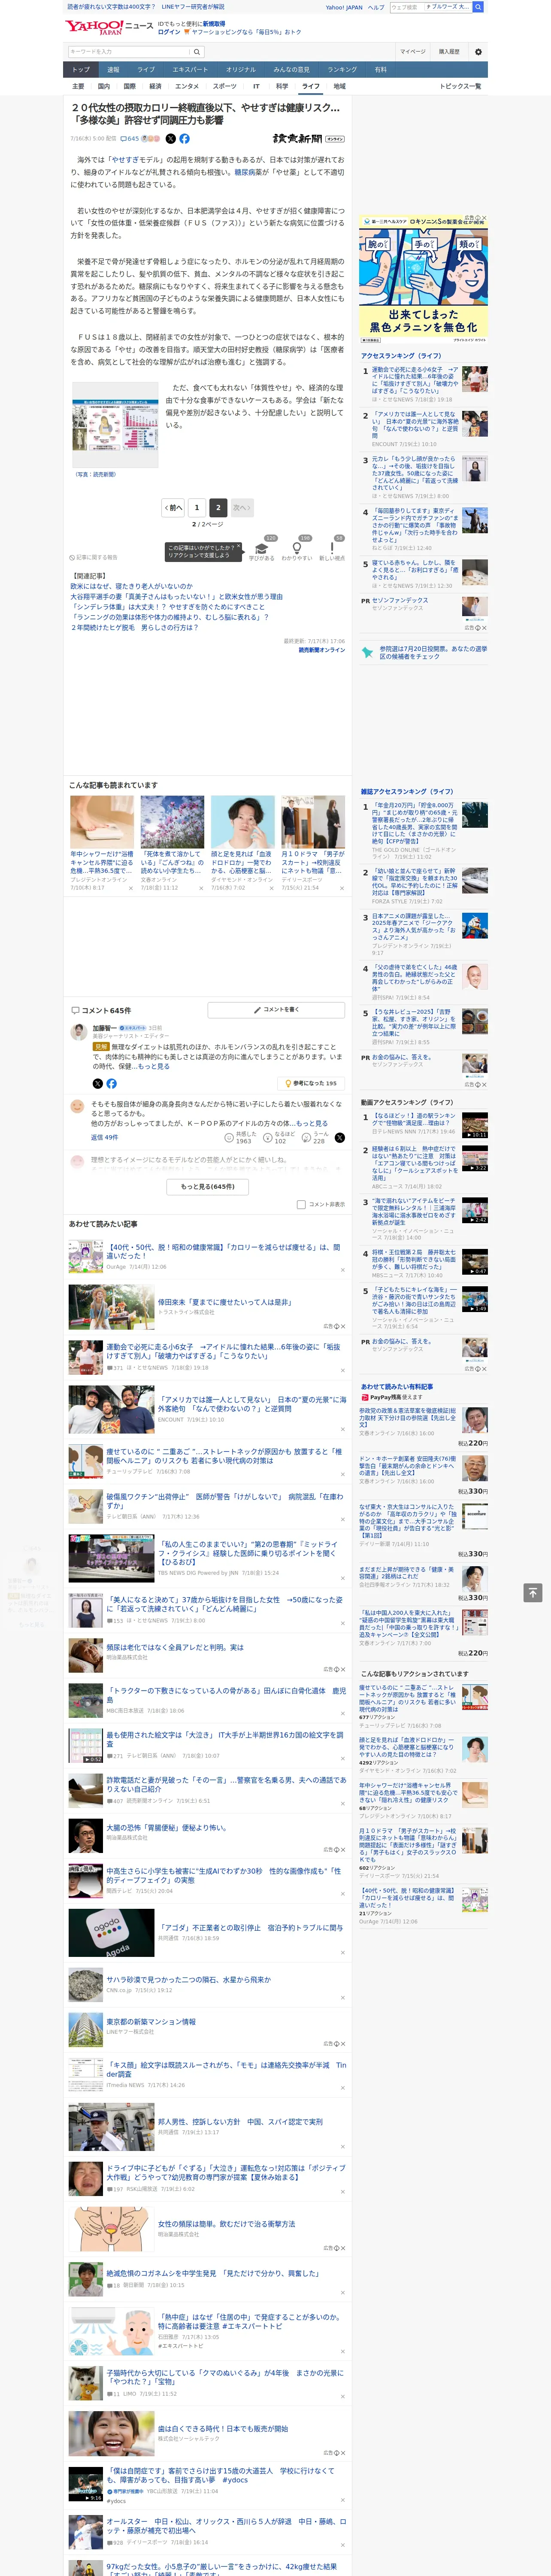Screen dimensions: 551x2576
Task: Click the search magnifier beside keyword field
Action: point(197,51)
